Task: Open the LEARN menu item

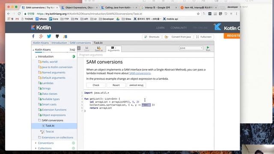Action: [160, 28]
